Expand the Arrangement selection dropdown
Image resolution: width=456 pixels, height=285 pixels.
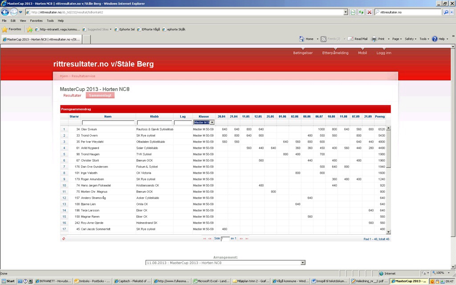(x=303, y=263)
